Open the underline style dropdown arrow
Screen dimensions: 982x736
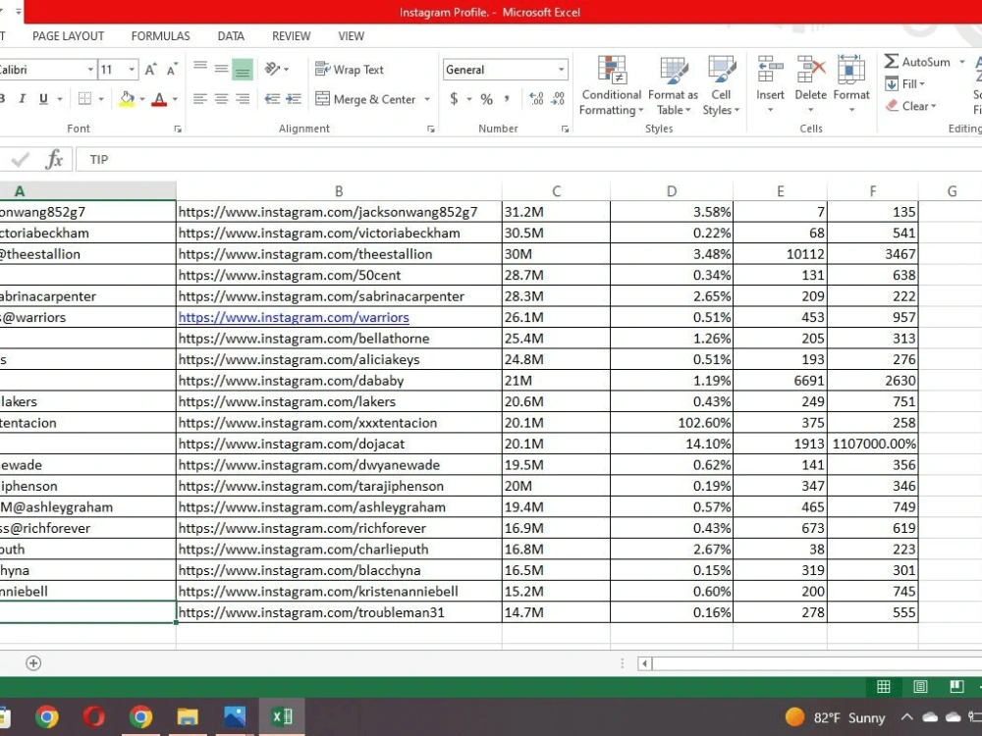pyautogui.click(x=60, y=99)
